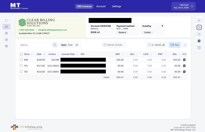Open request chat icon for invoice 101118923
Image resolution: width=205 pixels, height=132 pixels.
click(184, 66)
